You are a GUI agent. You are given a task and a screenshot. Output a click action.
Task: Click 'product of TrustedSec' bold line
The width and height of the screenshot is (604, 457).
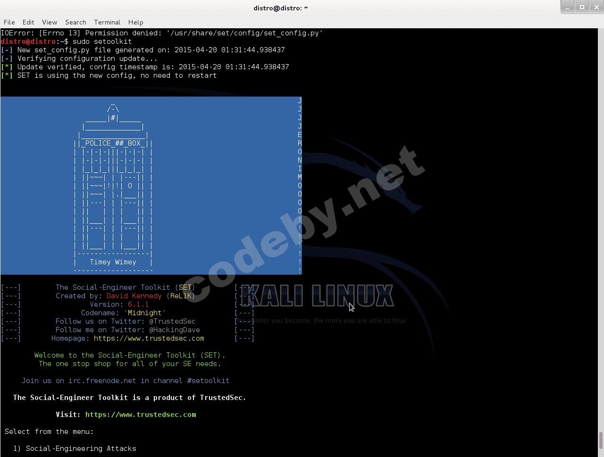click(130, 398)
